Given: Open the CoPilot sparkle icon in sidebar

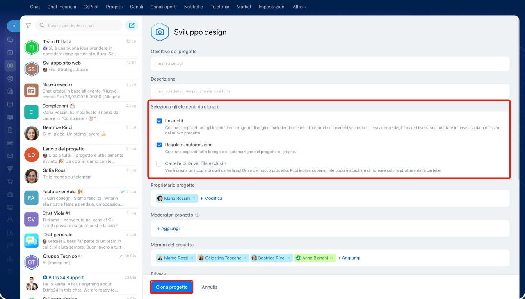Looking at the screenshot, I should 10,78.
